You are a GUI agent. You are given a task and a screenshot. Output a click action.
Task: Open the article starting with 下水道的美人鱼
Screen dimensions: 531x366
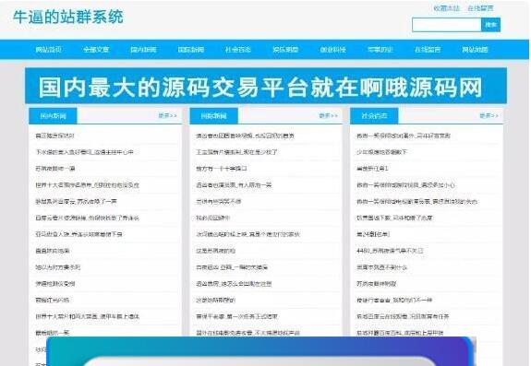(84, 152)
